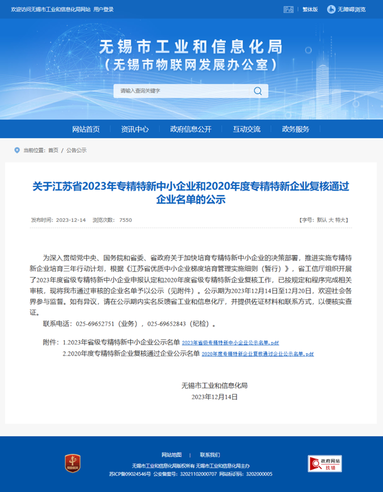
Task: Click the 公安备案号 32021102000707 text
Action: coord(185,474)
